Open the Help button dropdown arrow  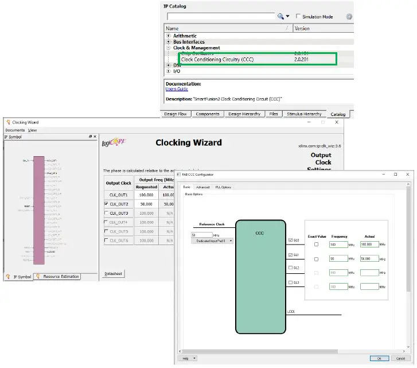coord(194,358)
